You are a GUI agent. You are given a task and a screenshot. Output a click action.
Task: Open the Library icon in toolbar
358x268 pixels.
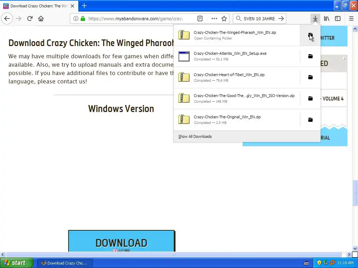pyautogui.click(x=327, y=18)
